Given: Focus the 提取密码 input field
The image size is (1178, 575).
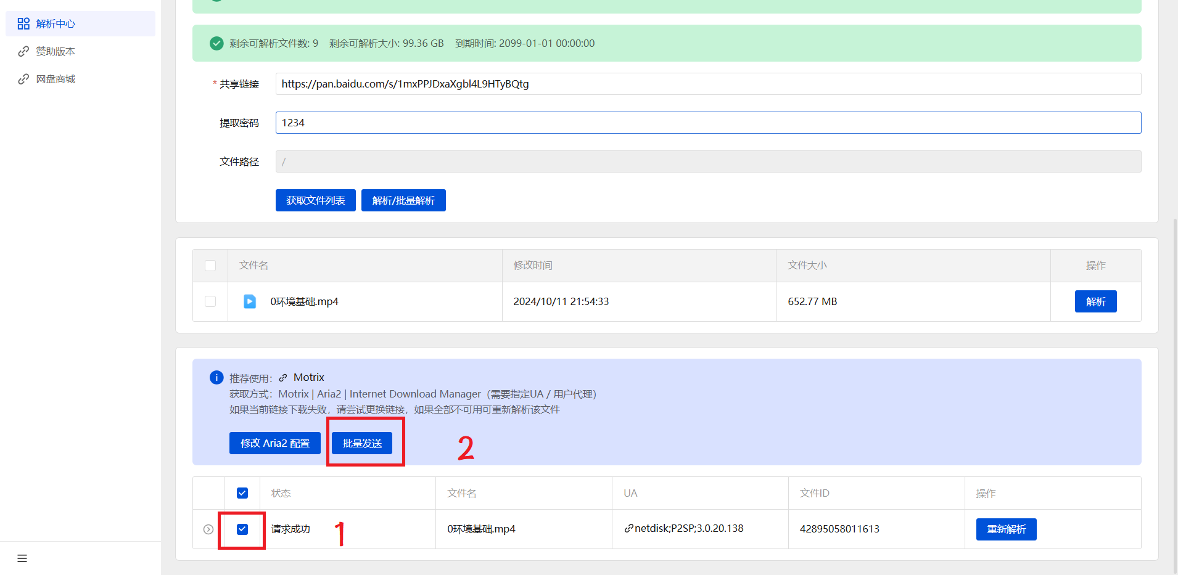Looking at the screenshot, I should click(707, 123).
